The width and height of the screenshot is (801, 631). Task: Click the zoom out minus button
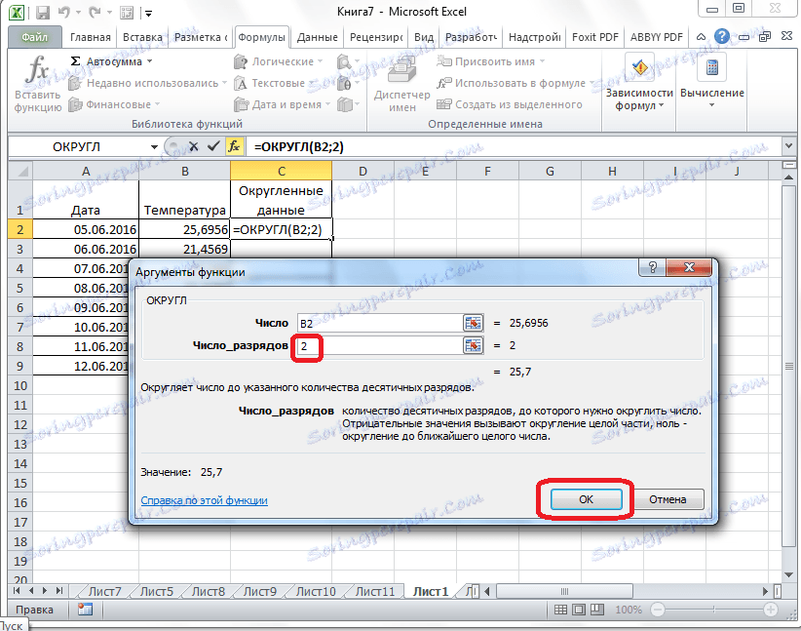(658, 610)
